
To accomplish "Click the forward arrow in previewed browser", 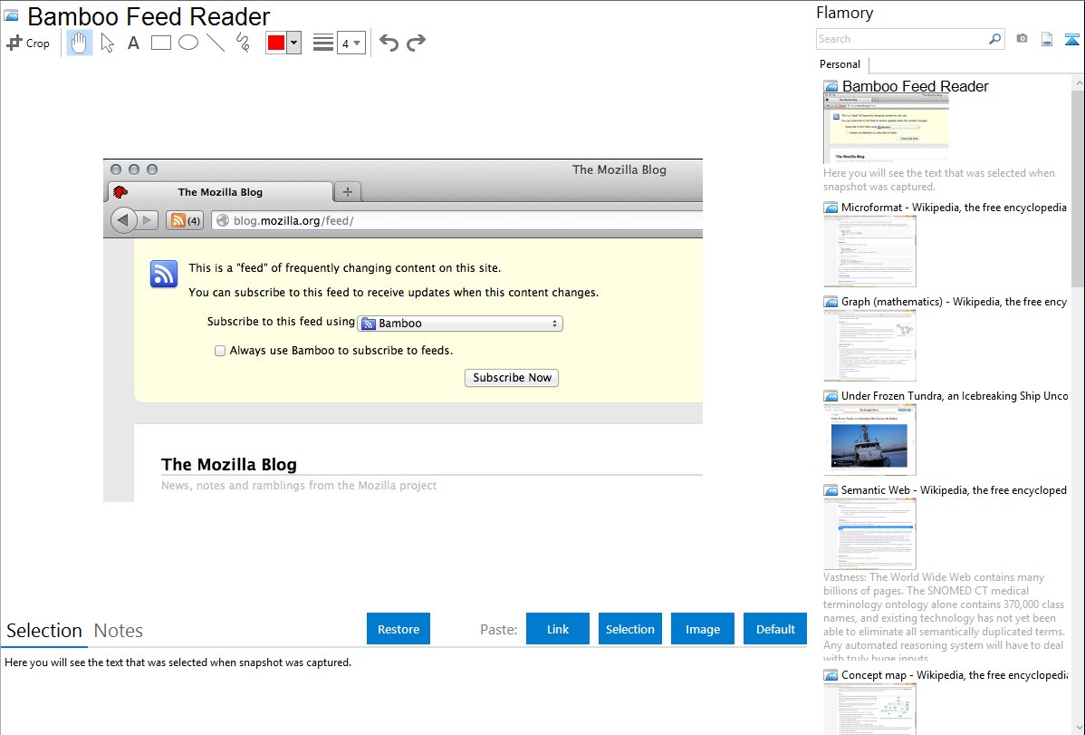I will 147,220.
